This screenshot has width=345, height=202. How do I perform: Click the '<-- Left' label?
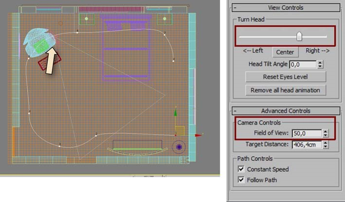[253, 50]
